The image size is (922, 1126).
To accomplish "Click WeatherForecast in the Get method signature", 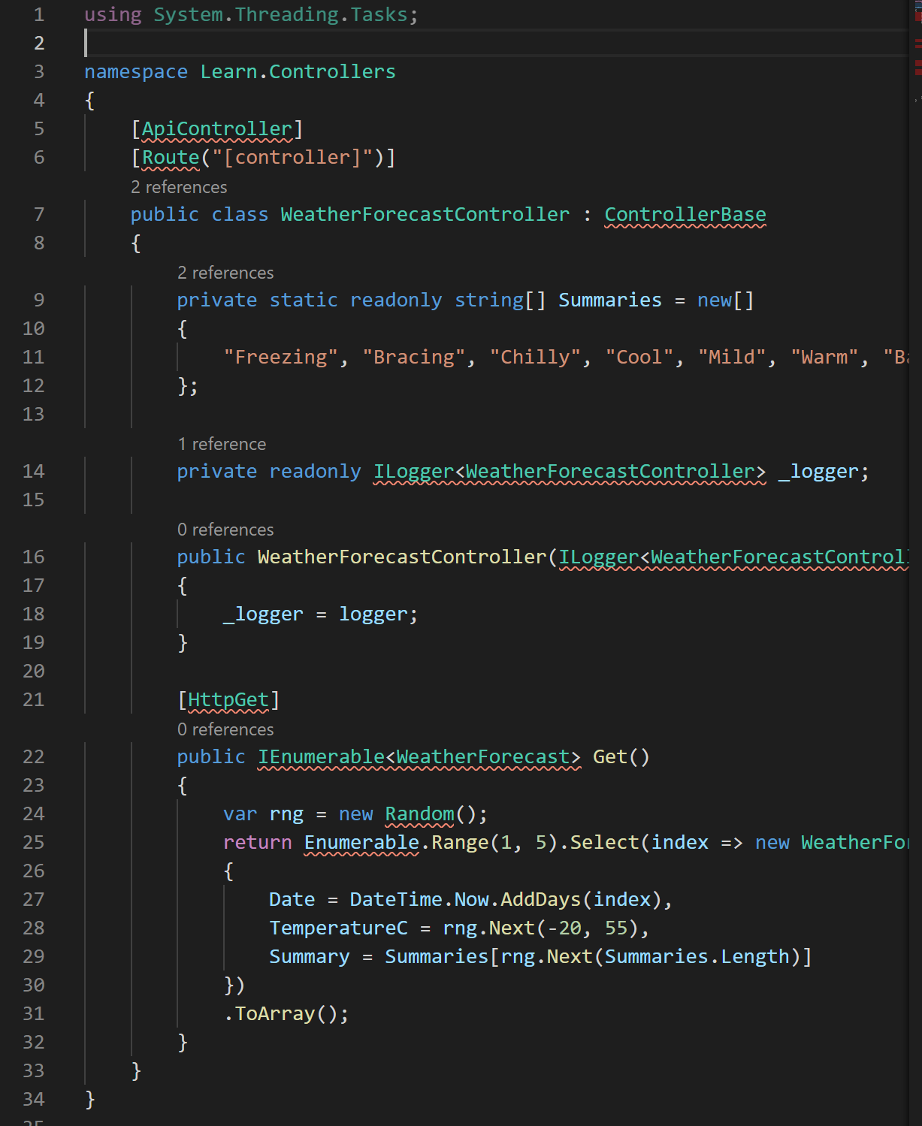I will 485,756.
